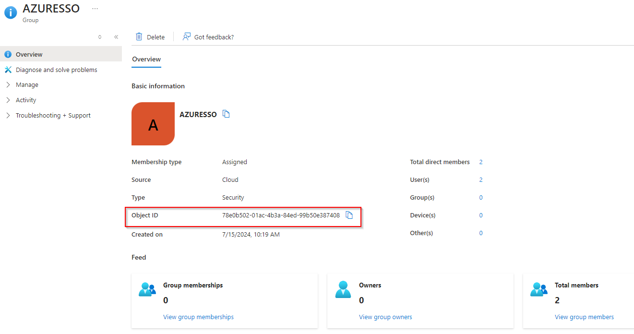This screenshot has height=334, width=634.
Task: Open View group memberships link
Action: (x=198, y=317)
